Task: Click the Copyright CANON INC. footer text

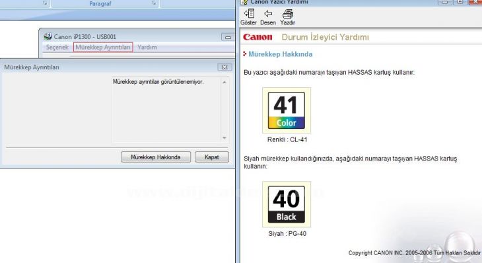Action: (x=415, y=253)
